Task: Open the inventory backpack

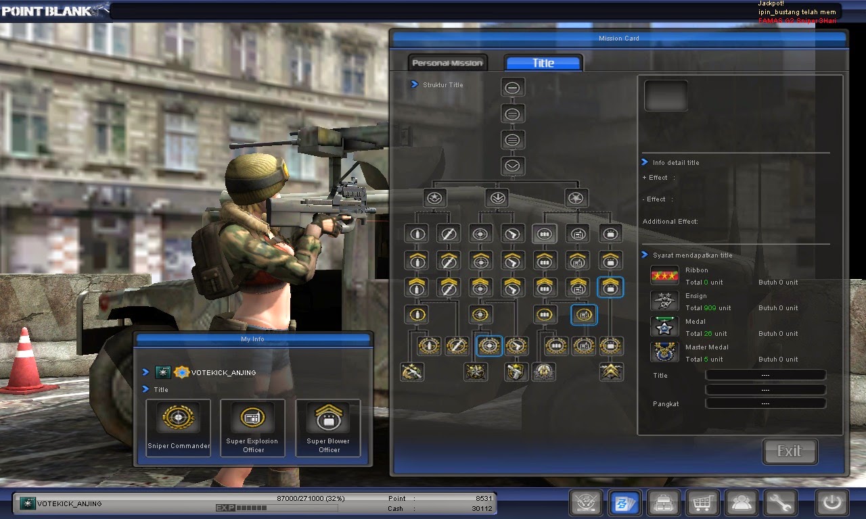Action: click(x=663, y=503)
